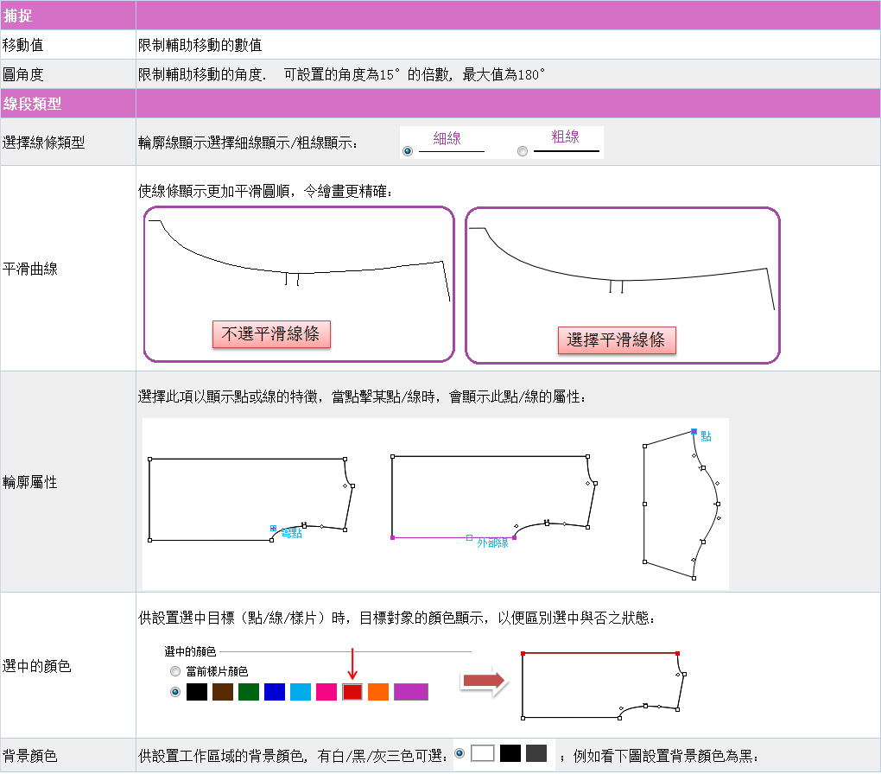Choose the black background color box

tap(510, 753)
